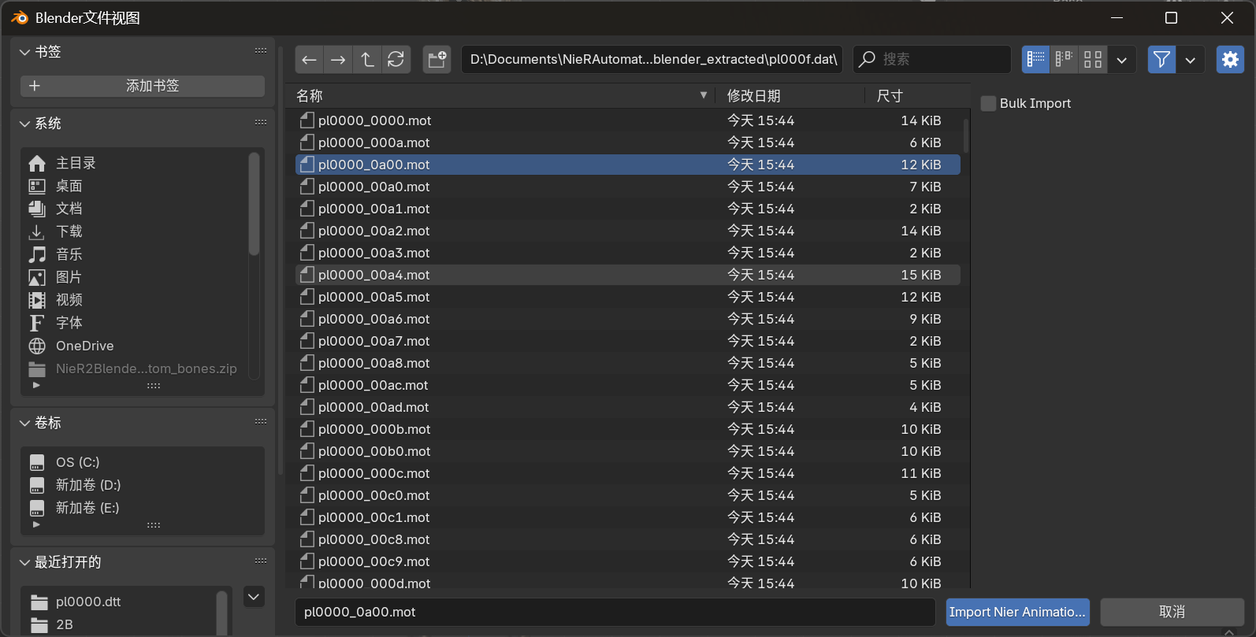The height and width of the screenshot is (637, 1256).
Task: Refresh the file list
Action: 396,60
